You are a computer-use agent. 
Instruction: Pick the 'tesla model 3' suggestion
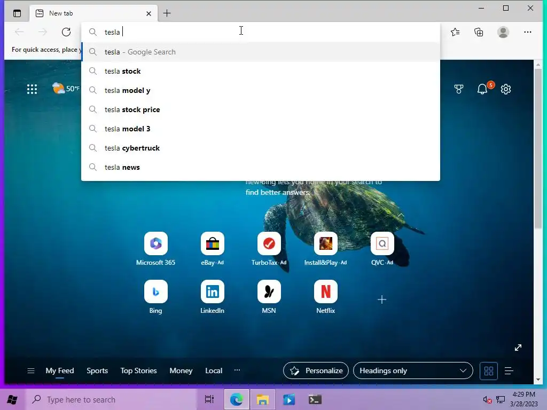pyautogui.click(x=261, y=129)
